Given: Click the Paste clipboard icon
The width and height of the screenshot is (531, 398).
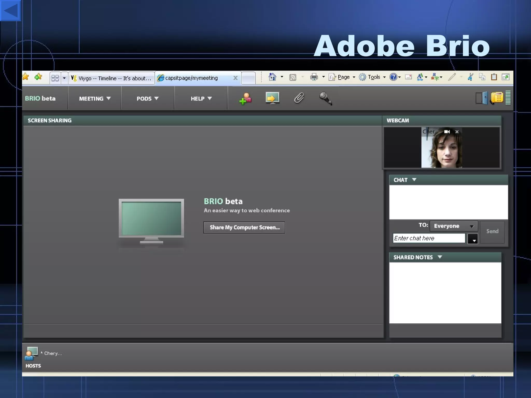Looking at the screenshot, I should coord(494,77).
